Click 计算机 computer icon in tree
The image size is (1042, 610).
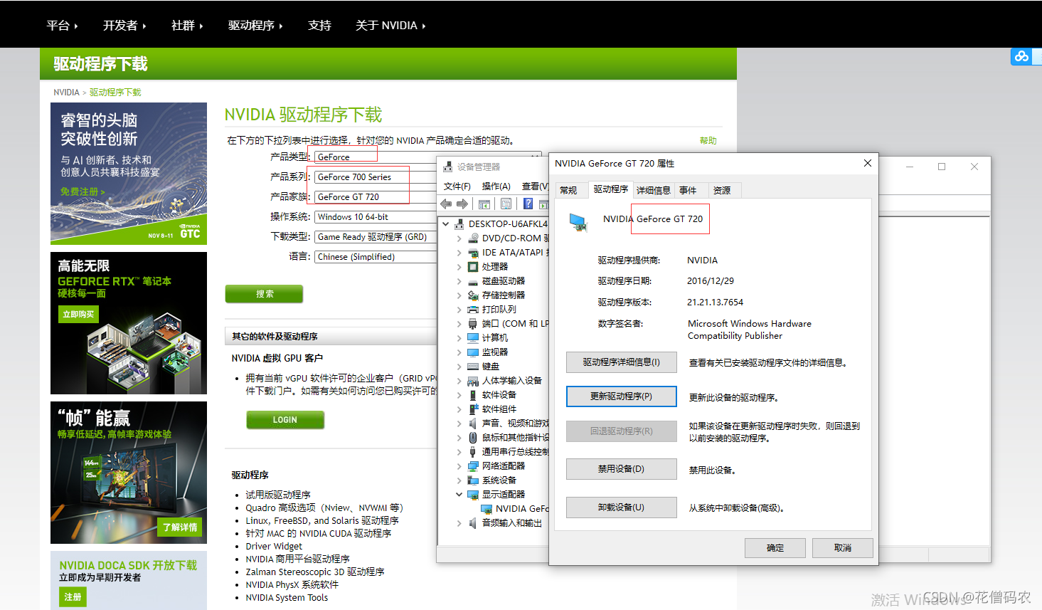click(473, 337)
